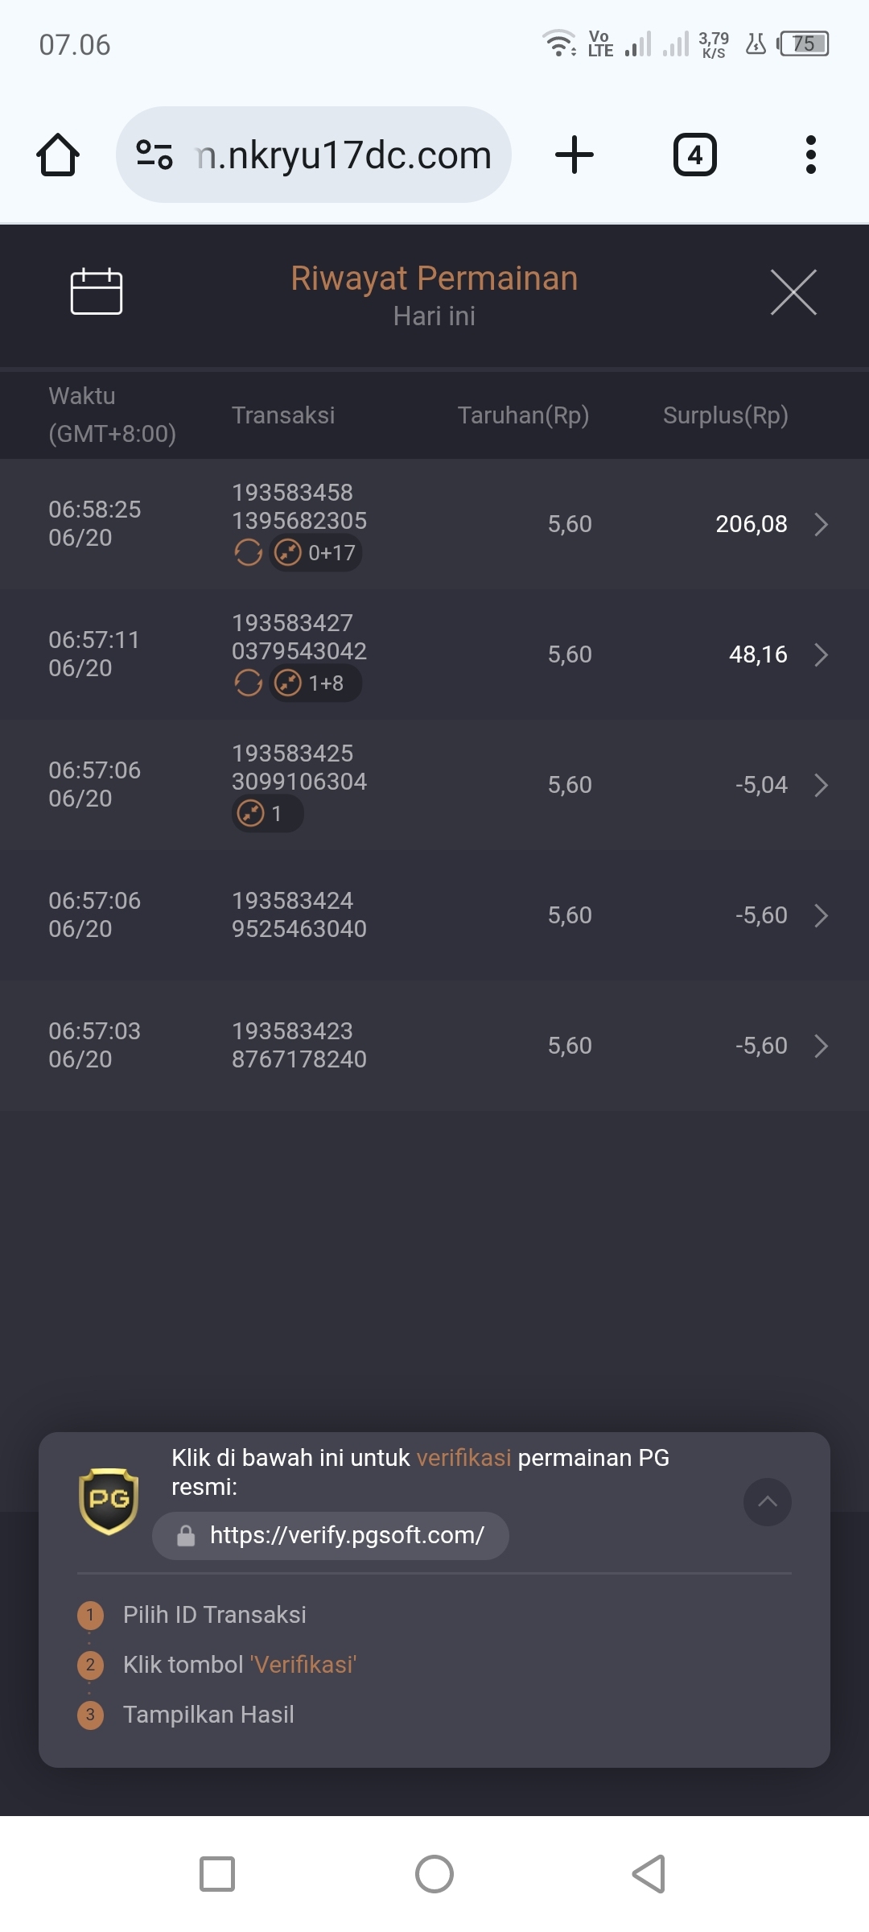Close the Riwayat Permainan panel

(793, 292)
